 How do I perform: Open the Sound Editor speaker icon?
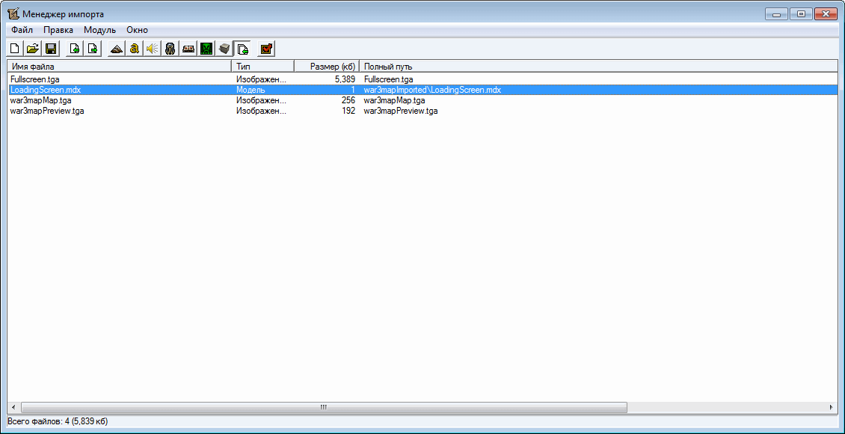[153, 49]
